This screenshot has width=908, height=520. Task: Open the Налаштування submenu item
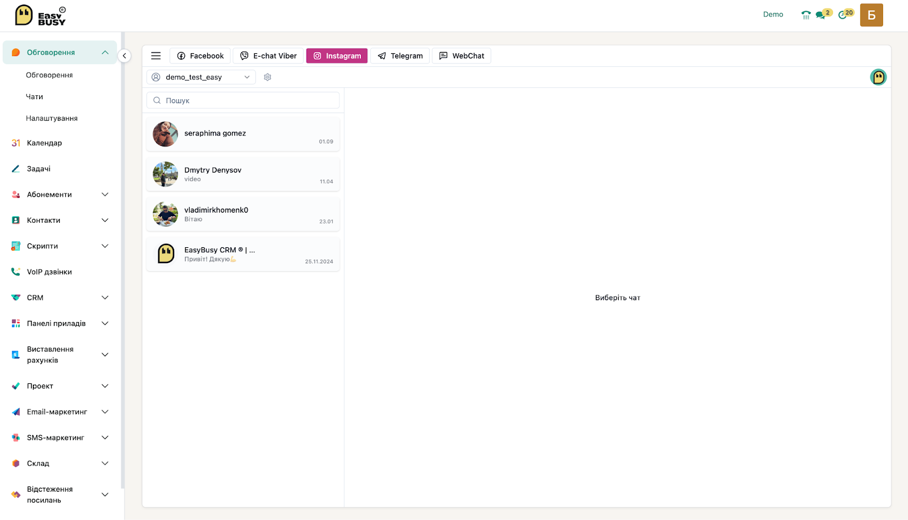pos(52,119)
